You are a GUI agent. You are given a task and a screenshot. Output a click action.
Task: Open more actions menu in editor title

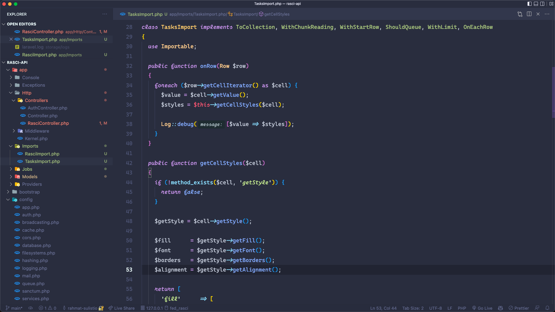point(547,14)
